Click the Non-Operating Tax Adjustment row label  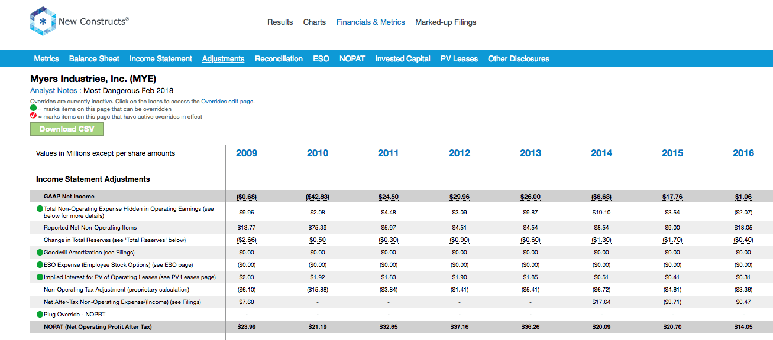coord(117,290)
